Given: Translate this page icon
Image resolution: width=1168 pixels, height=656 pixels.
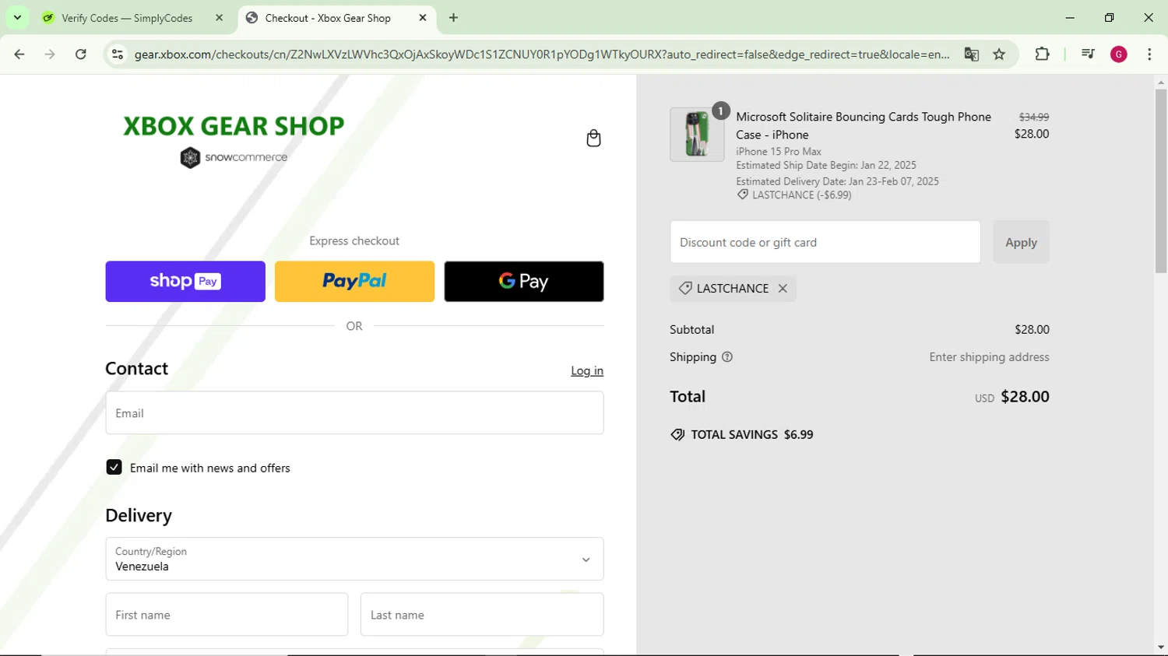Looking at the screenshot, I should pyautogui.click(x=971, y=54).
